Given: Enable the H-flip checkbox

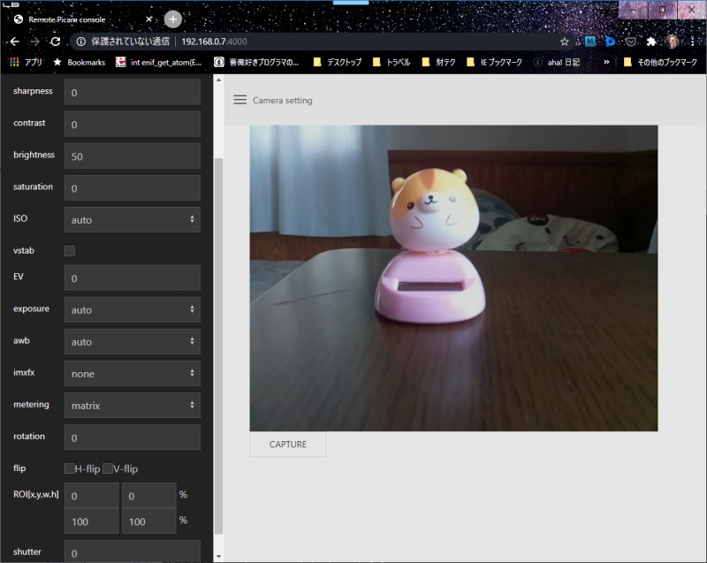Looking at the screenshot, I should pos(69,469).
